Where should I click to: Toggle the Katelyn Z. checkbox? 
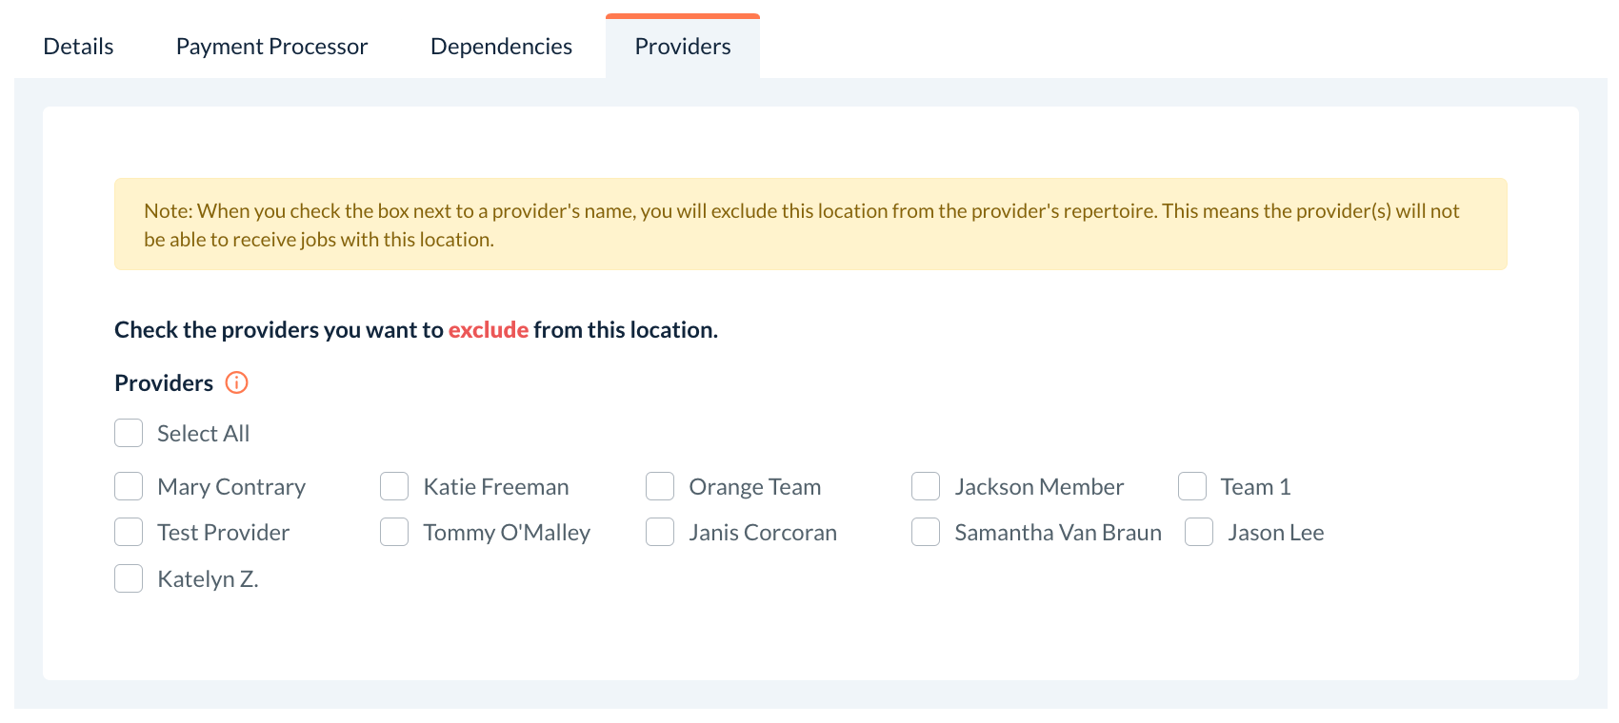129,578
